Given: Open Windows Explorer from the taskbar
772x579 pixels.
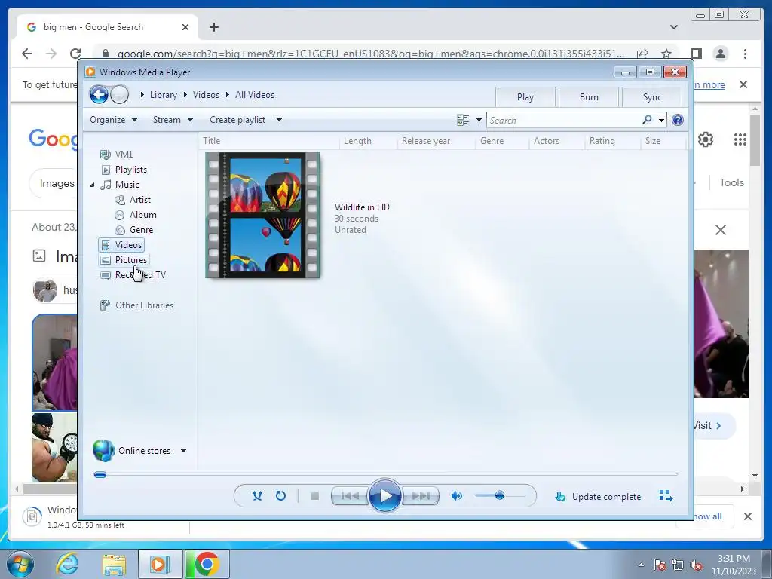Looking at the screenshot, I should [114, 564].
